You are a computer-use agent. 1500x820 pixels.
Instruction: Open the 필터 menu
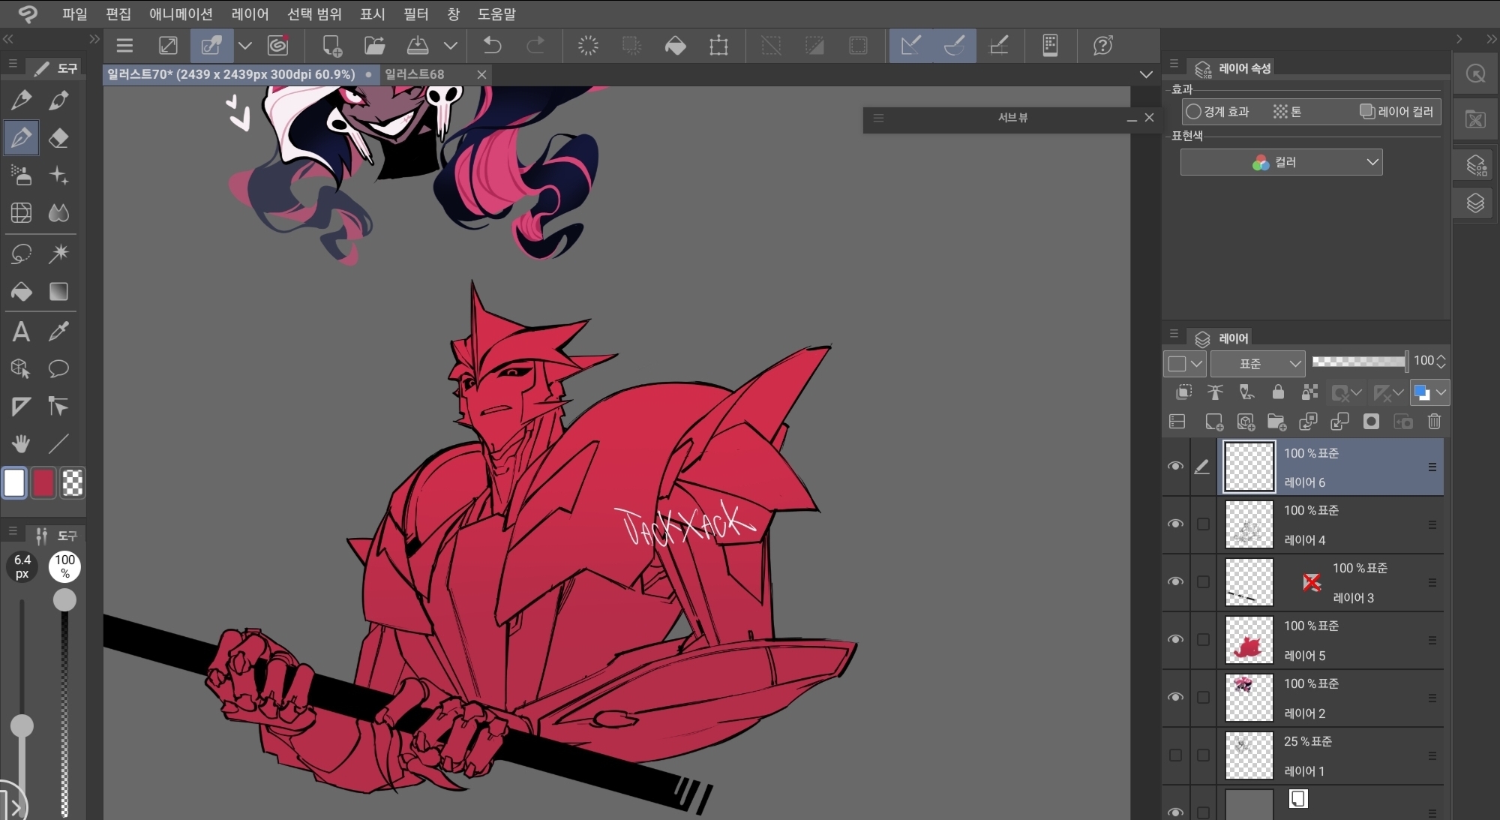tap(415, 14)
